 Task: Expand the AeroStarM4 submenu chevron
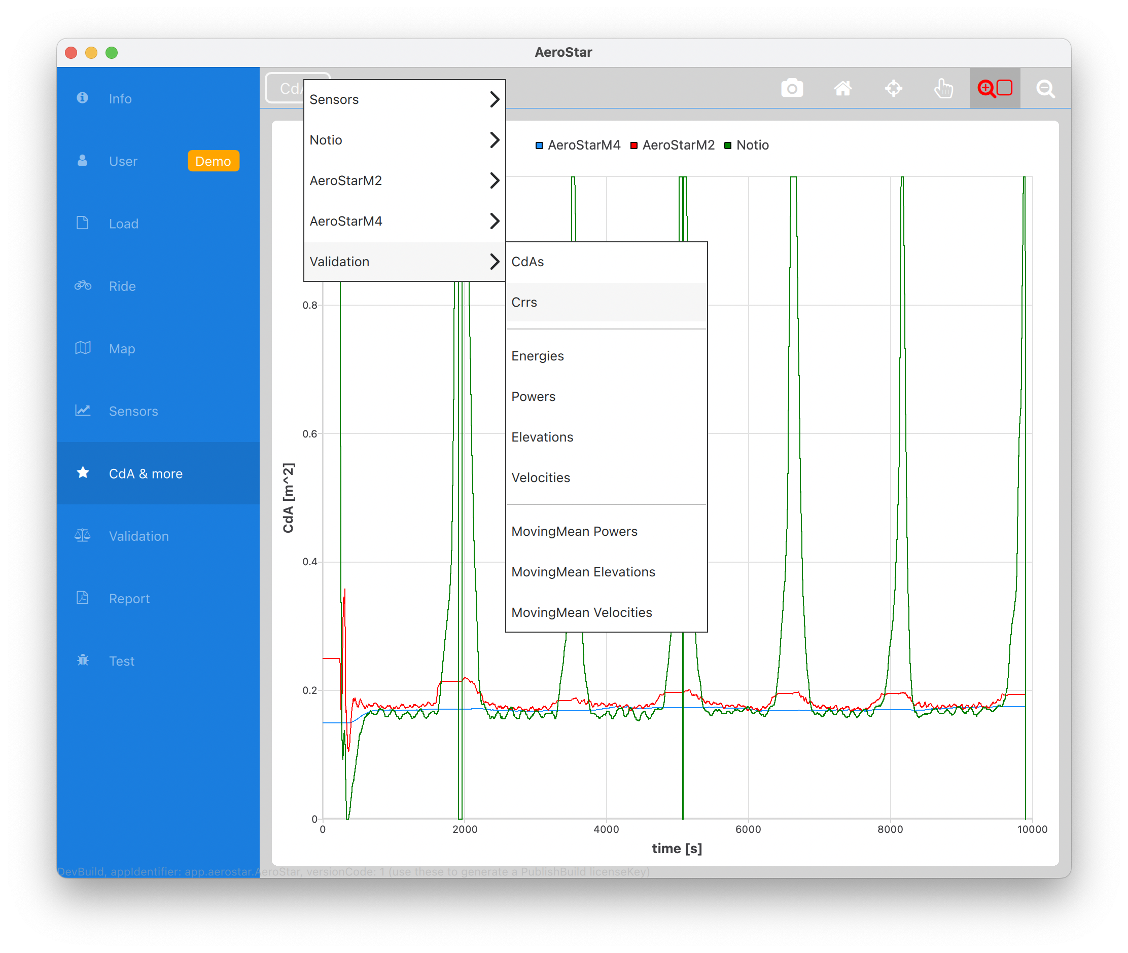pyautogui.click(x=494, y=221)
